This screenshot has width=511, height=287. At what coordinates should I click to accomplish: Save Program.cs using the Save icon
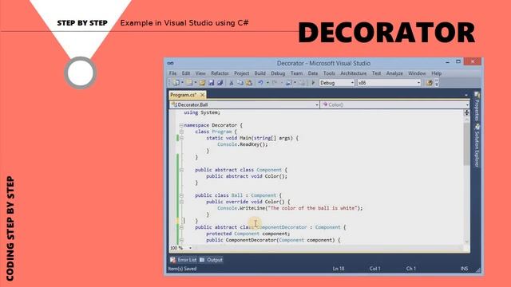[211, 83]
